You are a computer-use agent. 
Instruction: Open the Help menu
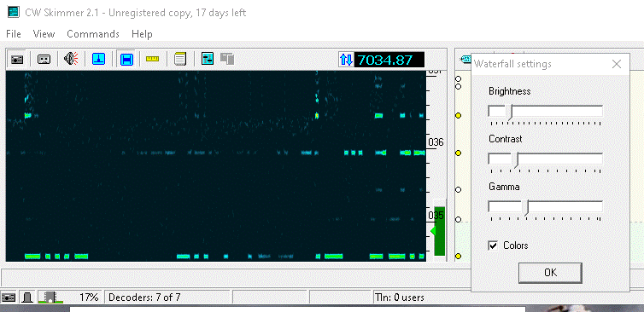(142, 33)
